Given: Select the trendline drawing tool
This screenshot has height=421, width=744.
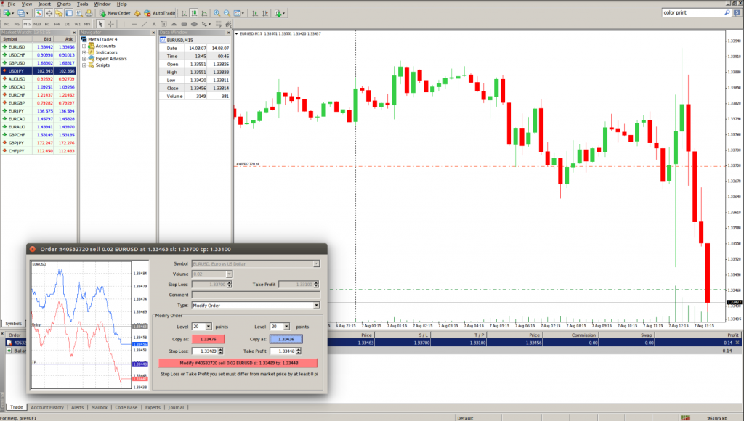Looking at the screenshot, I should [145, 24].
